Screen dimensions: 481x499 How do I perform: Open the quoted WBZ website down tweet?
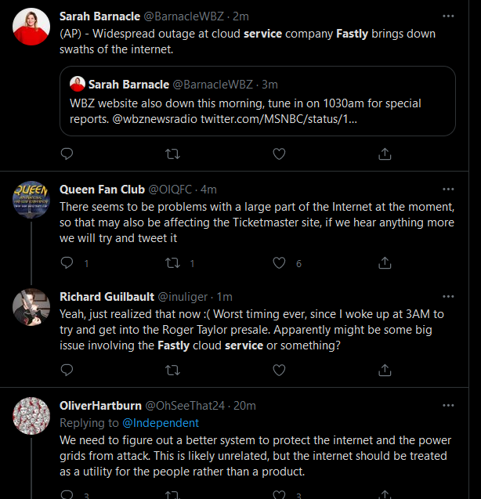258,101
